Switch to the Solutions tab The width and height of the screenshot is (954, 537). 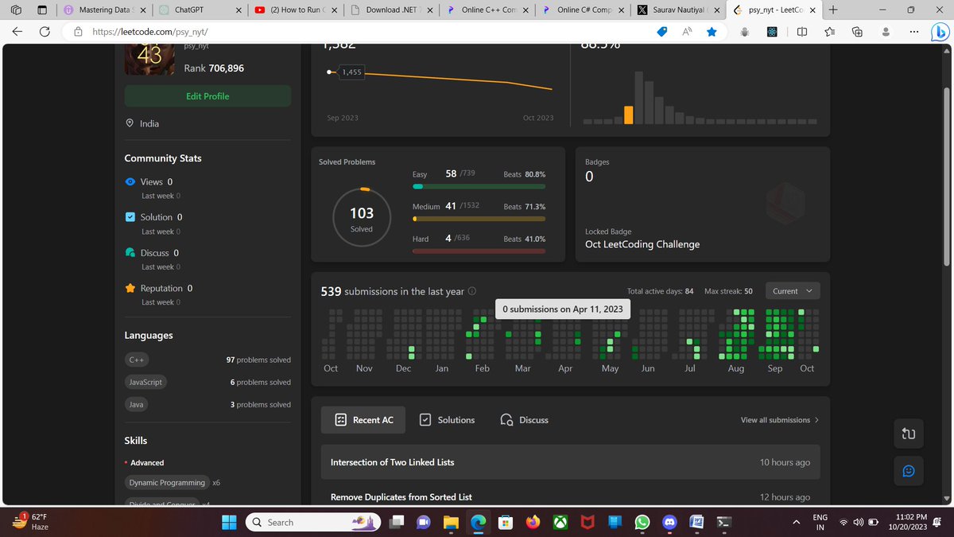click(447, 420)
